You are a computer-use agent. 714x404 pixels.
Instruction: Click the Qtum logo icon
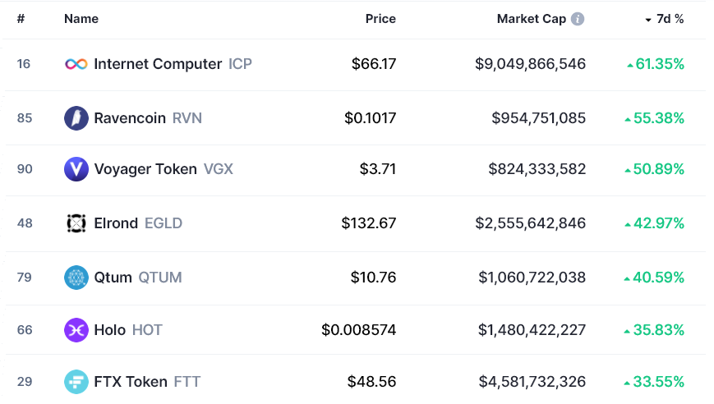76,278
